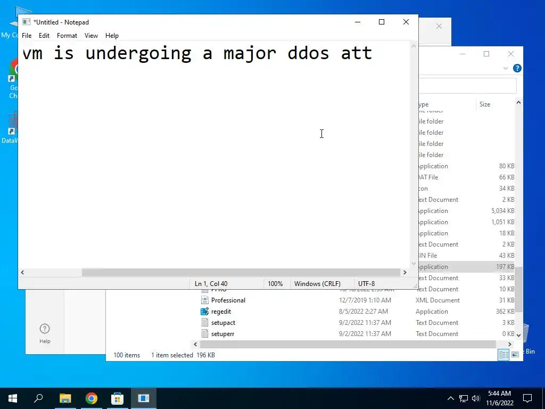Viewport: 545px width, 409px height.
Task: Open the Notepad Format menu
Action: [x=67, y=36]
